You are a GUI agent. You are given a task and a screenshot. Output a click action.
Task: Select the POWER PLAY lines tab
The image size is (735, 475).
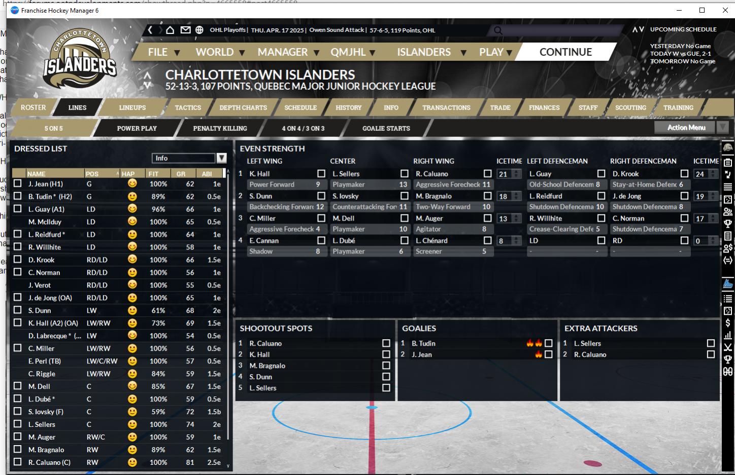[x=137, y=128]
